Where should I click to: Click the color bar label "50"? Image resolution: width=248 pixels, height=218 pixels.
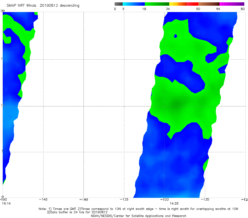(198, 9)
